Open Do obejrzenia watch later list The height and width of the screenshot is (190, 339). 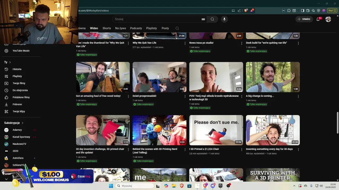point(20,90)
